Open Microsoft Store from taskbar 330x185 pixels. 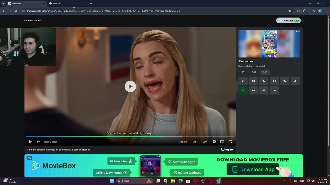point(188,181)
